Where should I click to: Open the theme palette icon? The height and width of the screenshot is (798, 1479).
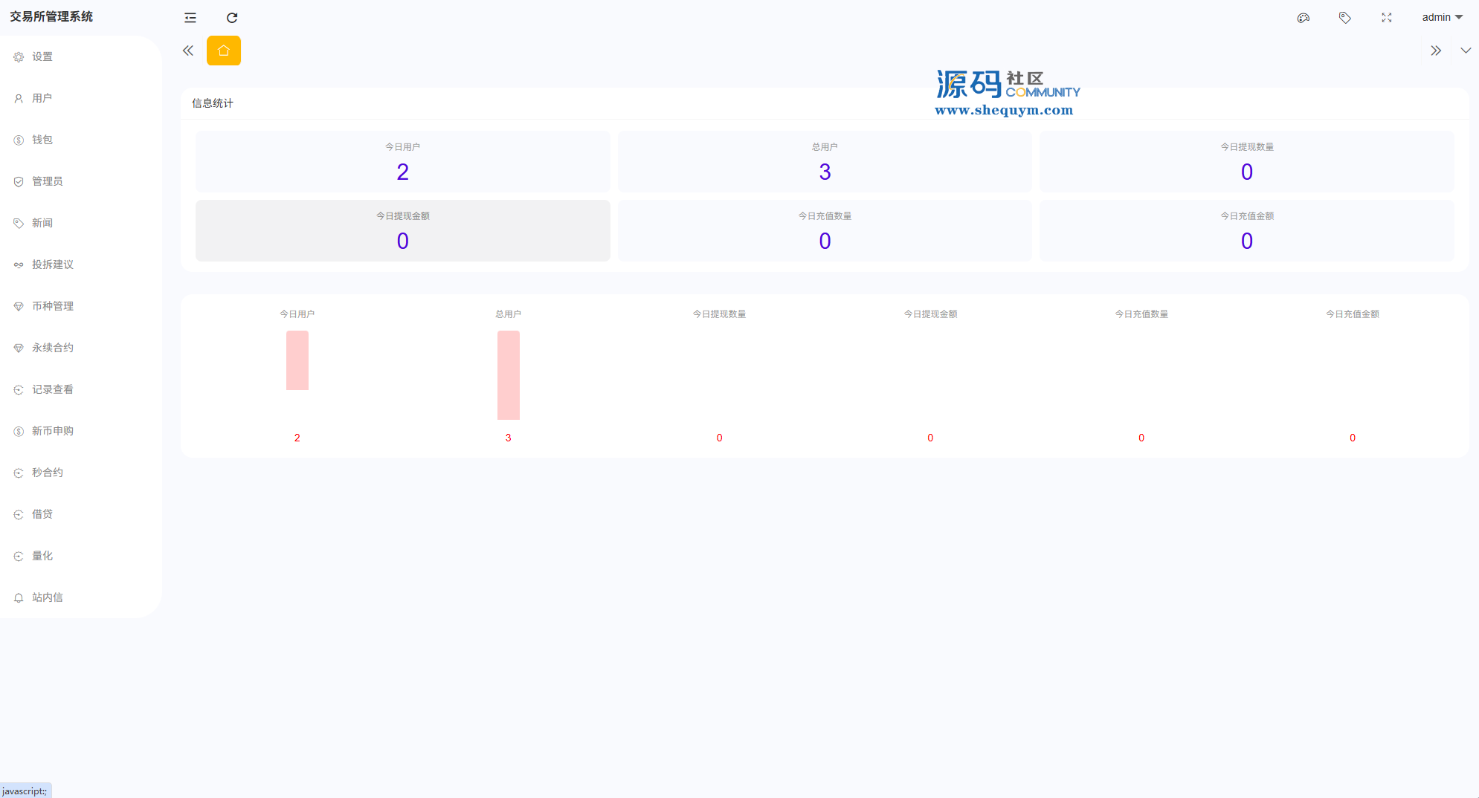pyautogui.click(x=1303, y=18)
